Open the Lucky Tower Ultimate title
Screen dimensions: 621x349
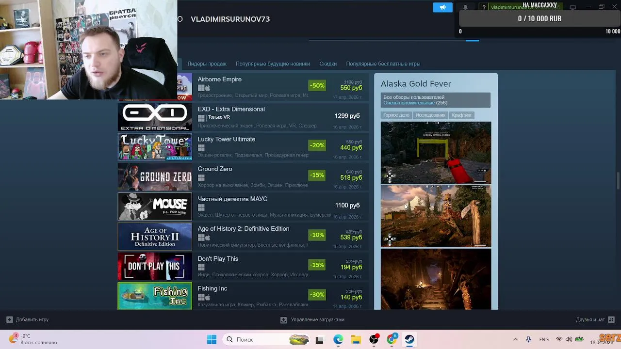coord(226,139)
